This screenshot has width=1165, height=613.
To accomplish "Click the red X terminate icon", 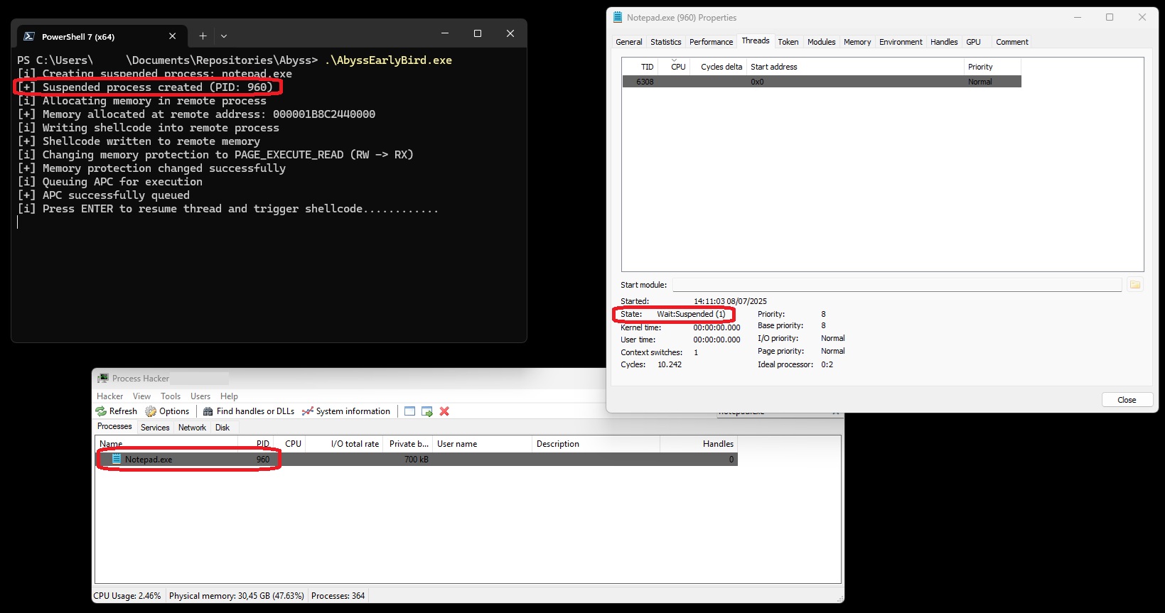I will pyautogui.click(x=444, y=411).
